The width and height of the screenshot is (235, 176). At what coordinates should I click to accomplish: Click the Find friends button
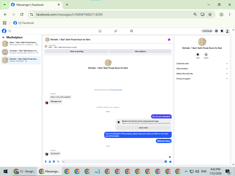pos(207,31)
